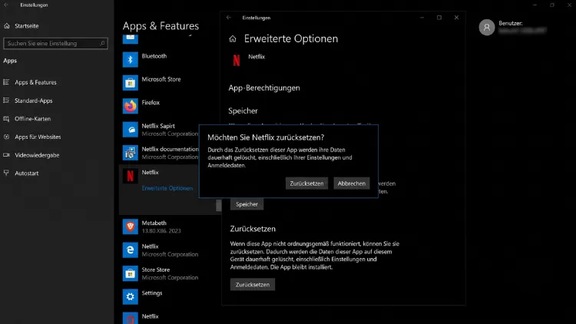Click the red N icon of the selected Netflix entry
The height and width of the screenshot is (324, 576).
[130, 176]
